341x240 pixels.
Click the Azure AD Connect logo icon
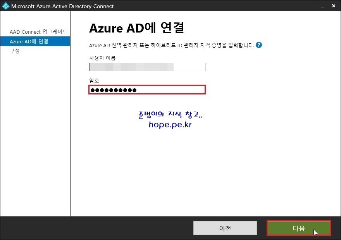tap(6, 6)
